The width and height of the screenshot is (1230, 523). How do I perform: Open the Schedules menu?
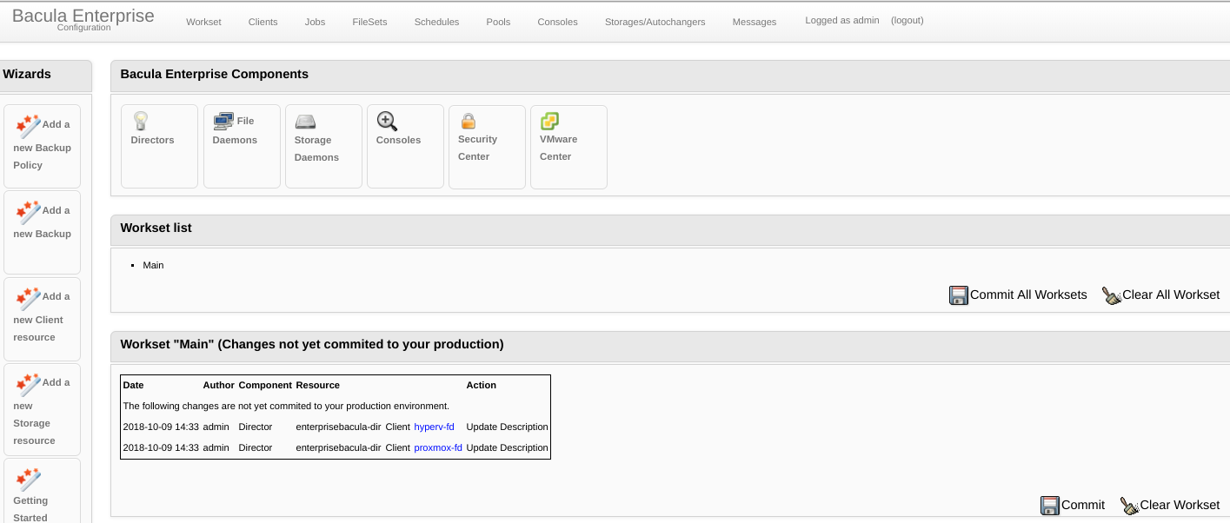pos(436,22)
